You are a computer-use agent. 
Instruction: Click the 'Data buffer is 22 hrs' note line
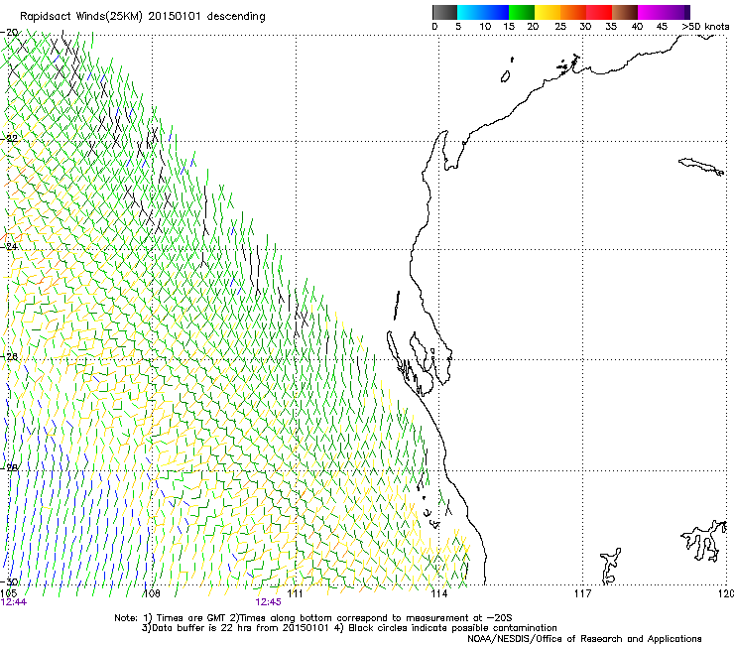tap(349, 628)
